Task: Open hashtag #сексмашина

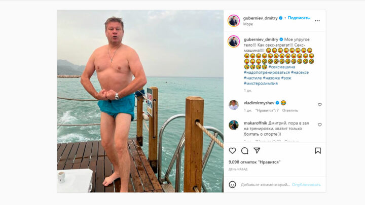Action: coord(282,67)
